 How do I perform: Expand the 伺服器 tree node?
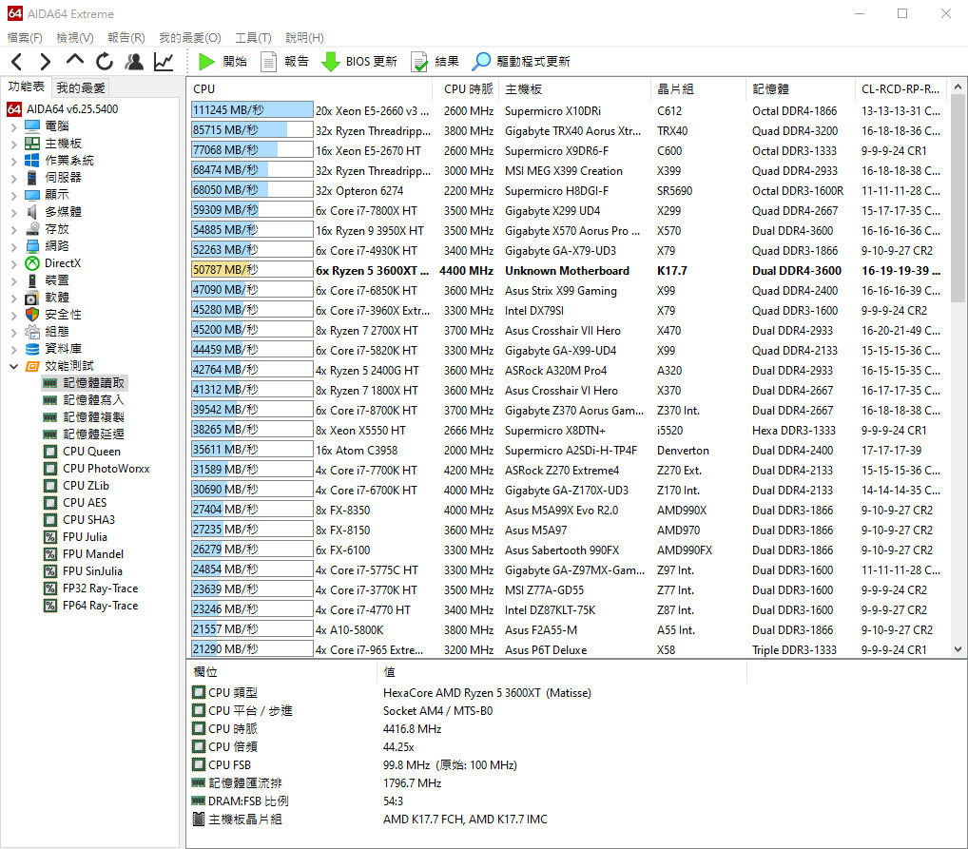(13, 179)
